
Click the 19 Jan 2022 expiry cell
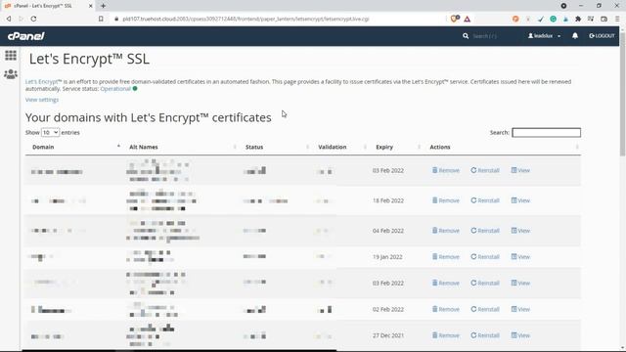[387, 257]
